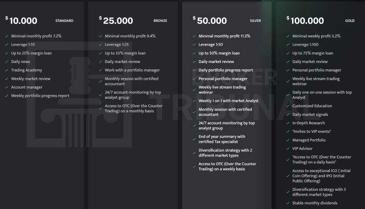This screenshot has height=209, width=365.
Task: Click "Weekly 1 on 1 with market Analyst"
Action: point(228,101)
